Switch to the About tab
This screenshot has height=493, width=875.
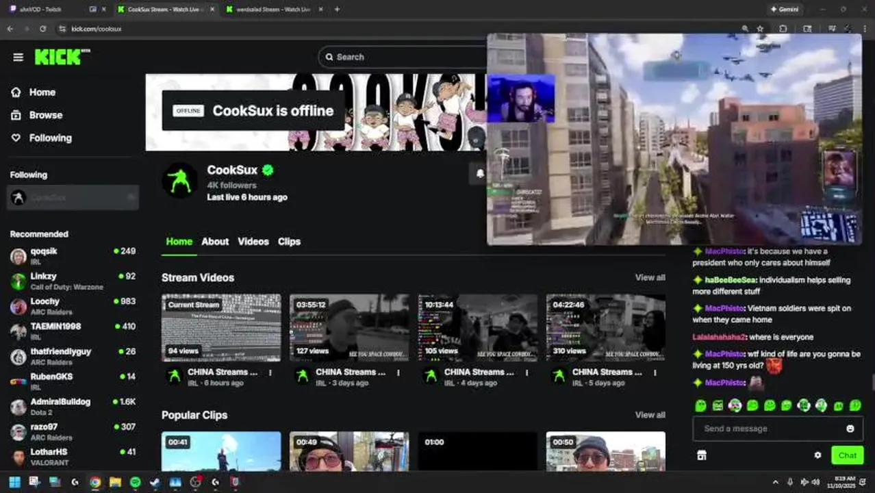point(215,242)
